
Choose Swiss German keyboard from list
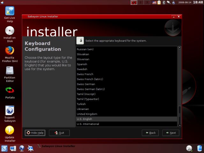click(x=86, y=84)
